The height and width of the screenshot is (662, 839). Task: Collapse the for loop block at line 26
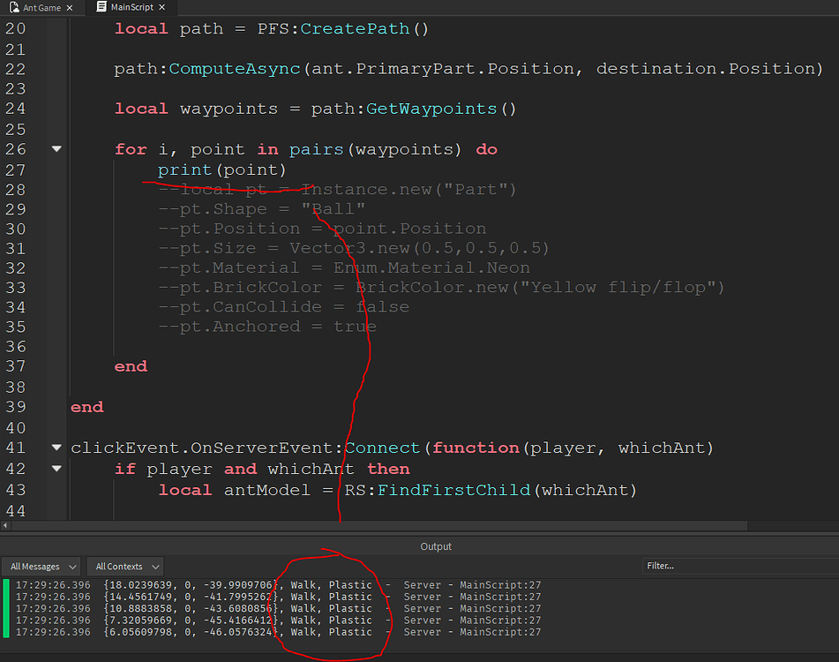click(56, 149)
